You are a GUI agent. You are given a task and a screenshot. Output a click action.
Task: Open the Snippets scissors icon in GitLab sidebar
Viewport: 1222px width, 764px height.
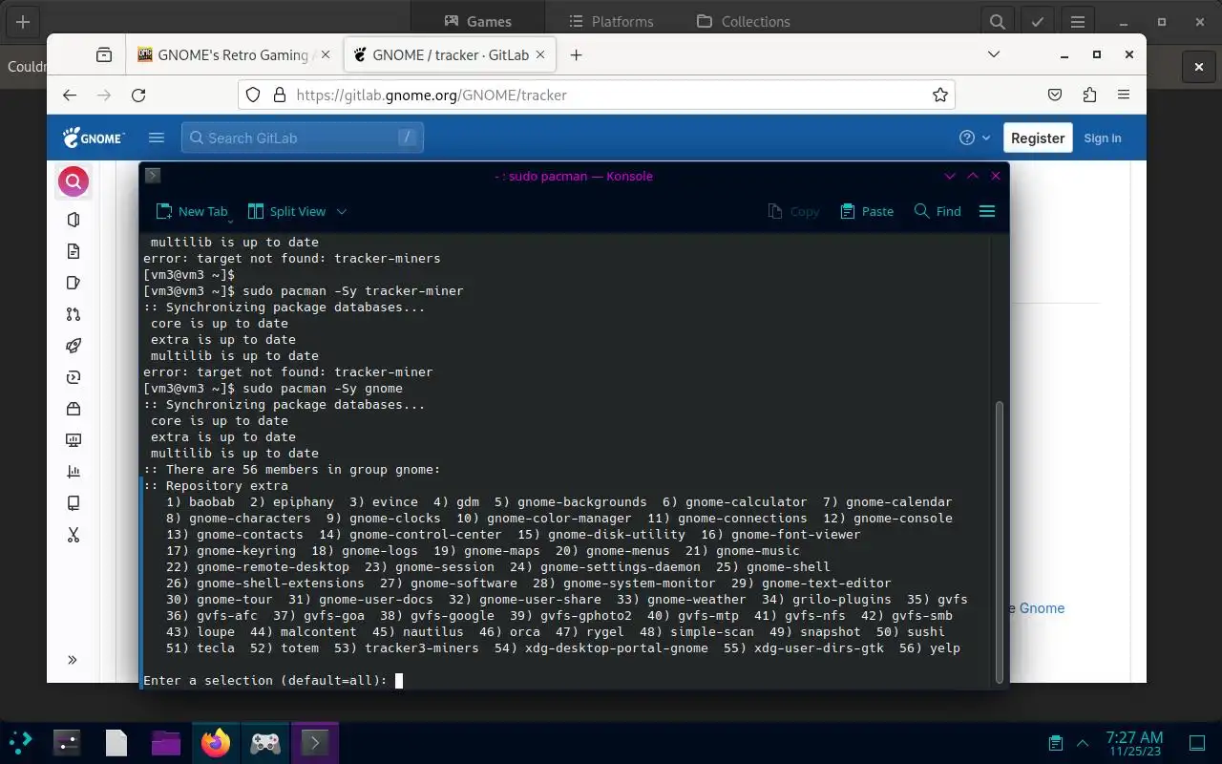coord(74,535)
